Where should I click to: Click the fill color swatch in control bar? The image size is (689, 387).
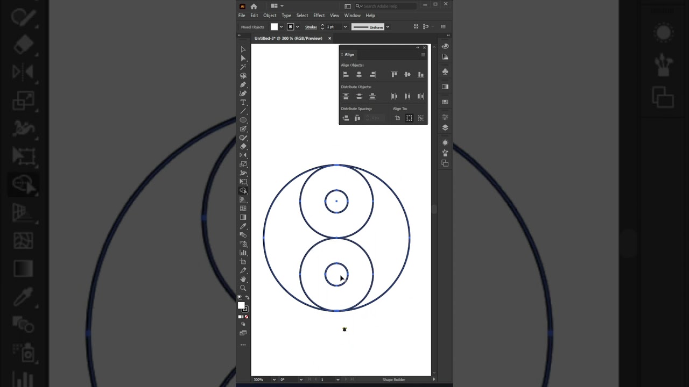tap(274, 27)
